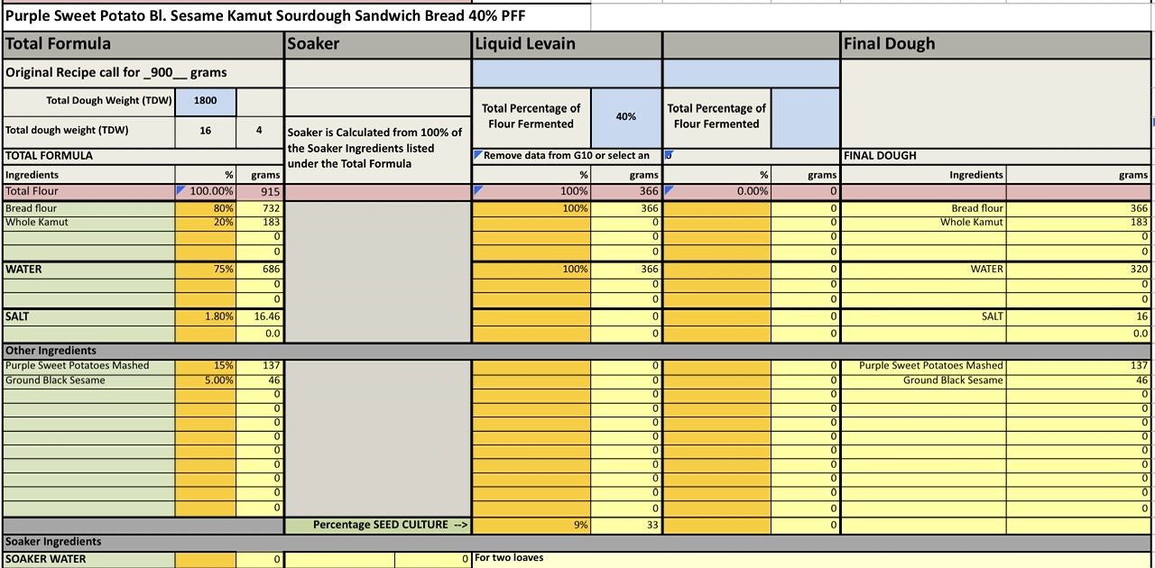The width and height of the screenshot is (1155, 568).
Task: Select the 40% flour fermented cell
Action: [x=625, y=116]
